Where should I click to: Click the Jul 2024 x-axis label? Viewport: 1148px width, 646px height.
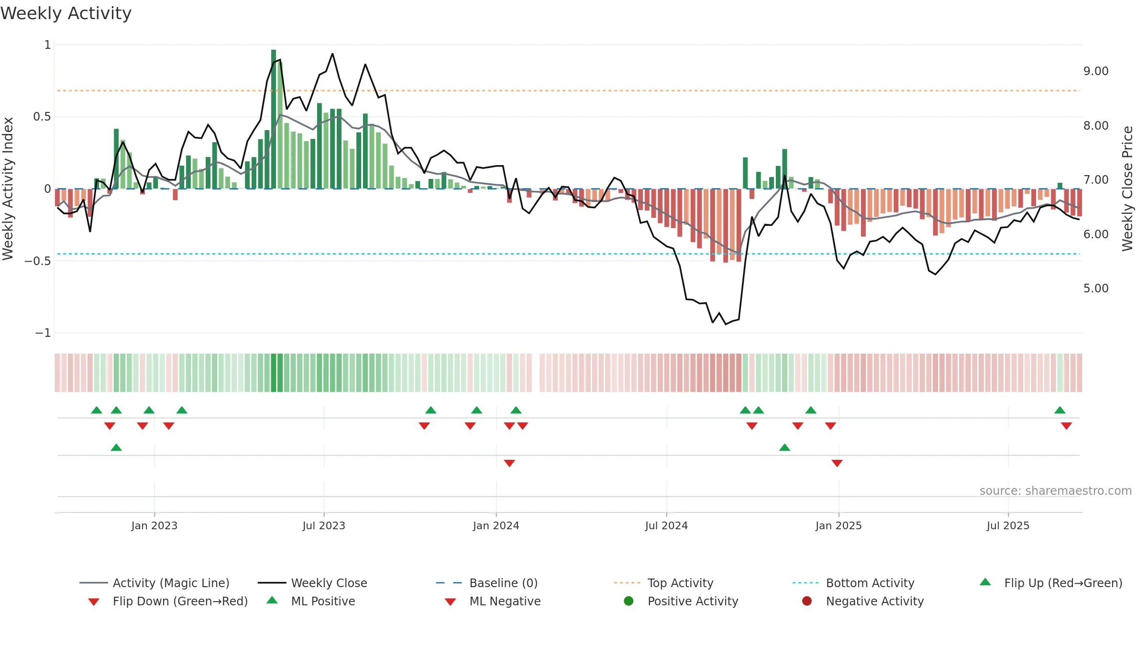pyautogui.click(x=666, y=525)
